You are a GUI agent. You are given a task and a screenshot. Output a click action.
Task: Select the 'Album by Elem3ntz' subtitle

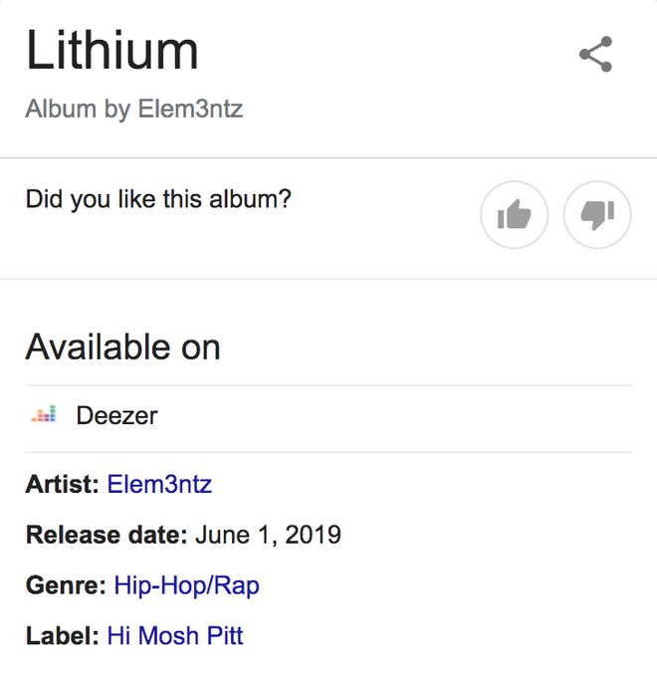[x=134, y=109]
